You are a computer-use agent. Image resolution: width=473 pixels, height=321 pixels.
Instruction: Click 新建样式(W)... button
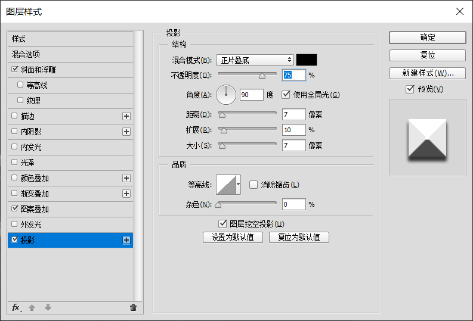tap(428, 73)
